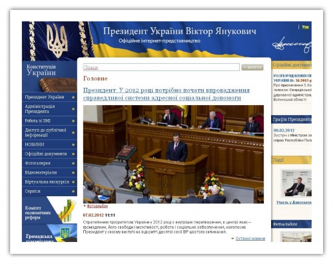The width and height of the screenshot is (333, 264).
Task: Click the search Шукати button
Action: click(x=252, y=67)
